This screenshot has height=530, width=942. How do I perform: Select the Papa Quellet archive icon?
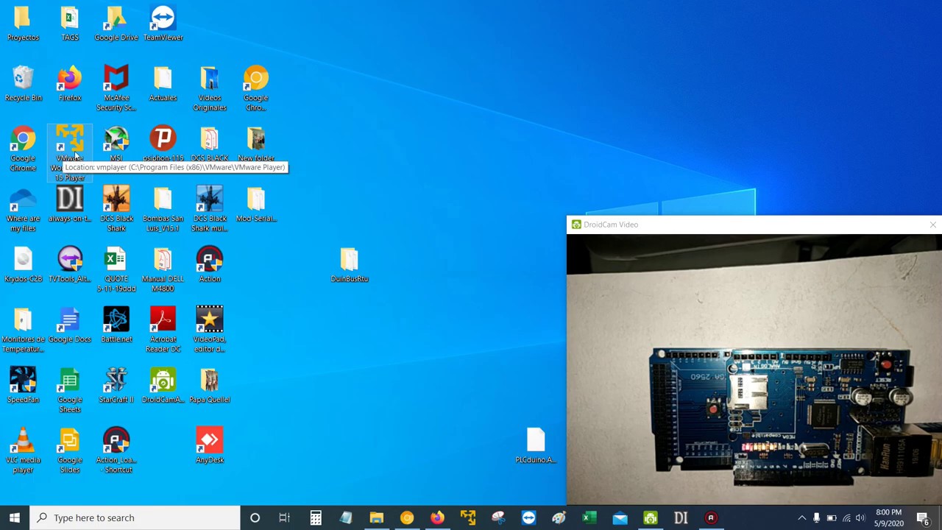pos(210,386)
